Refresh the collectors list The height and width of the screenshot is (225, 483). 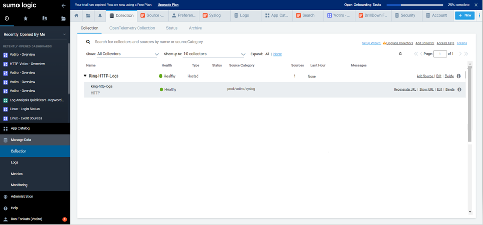tap(400, 54)
